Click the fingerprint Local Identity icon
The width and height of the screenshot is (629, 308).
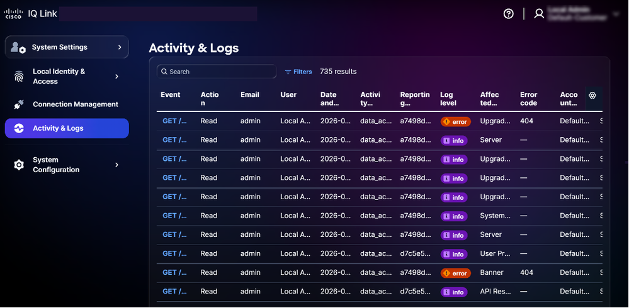(19, 77)
